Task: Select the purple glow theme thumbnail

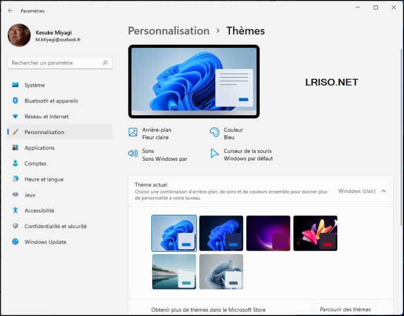Action: coord(268,233)
